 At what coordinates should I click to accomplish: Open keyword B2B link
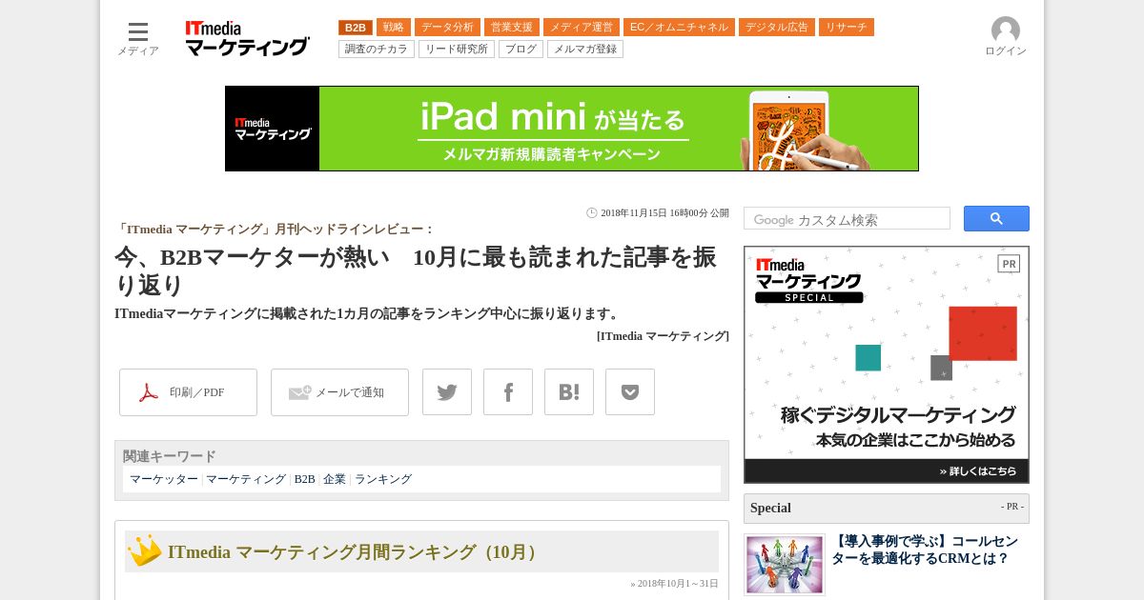[304, 479]
